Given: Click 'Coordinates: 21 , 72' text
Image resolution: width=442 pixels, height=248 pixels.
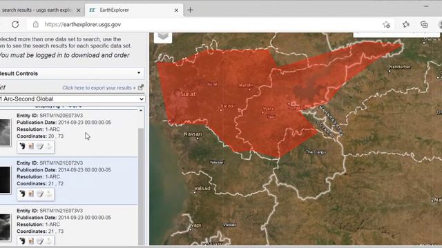Looking at the screenshot, I should 40,184.
